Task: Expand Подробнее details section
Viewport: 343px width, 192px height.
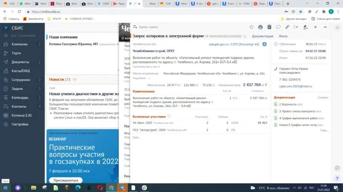Action: click(139, 78)
